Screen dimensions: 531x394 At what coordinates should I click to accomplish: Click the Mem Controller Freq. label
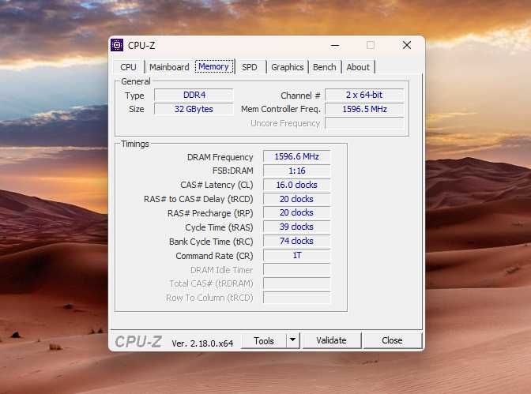click(281, 109)
